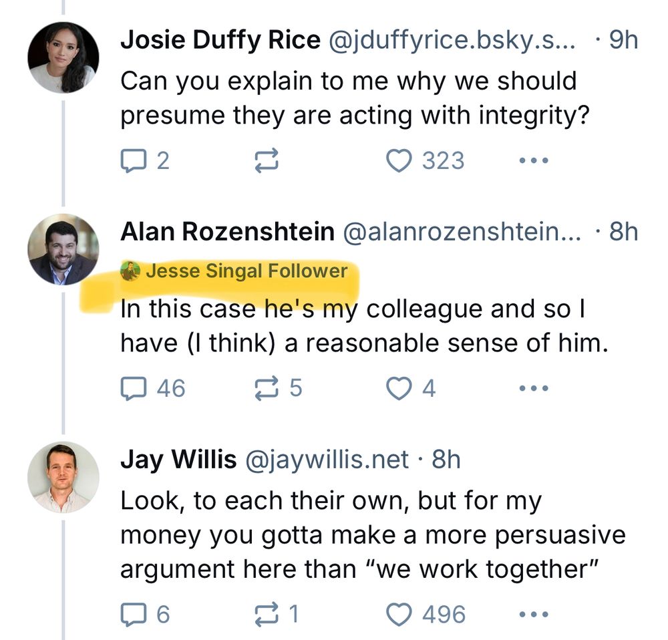Open Alan Rozenshtein's display name link
Viewport: 668px width, 640px height.
tap(227, 232)
